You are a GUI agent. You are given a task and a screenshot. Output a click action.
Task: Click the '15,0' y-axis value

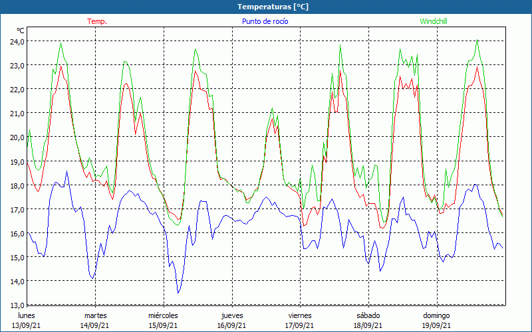click(17, 258)
